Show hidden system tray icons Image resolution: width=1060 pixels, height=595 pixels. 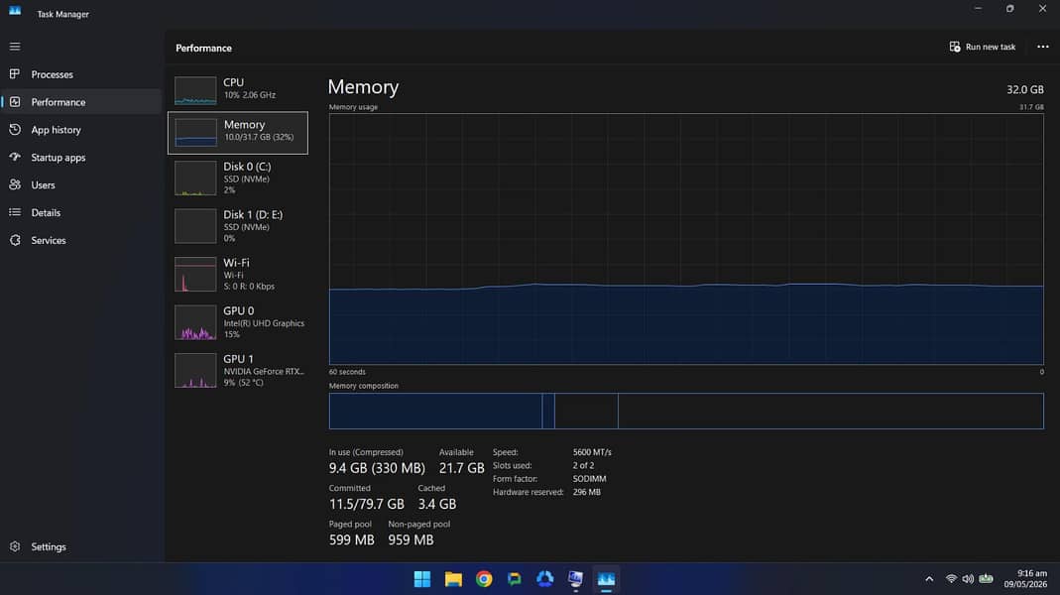coord(929,579)
